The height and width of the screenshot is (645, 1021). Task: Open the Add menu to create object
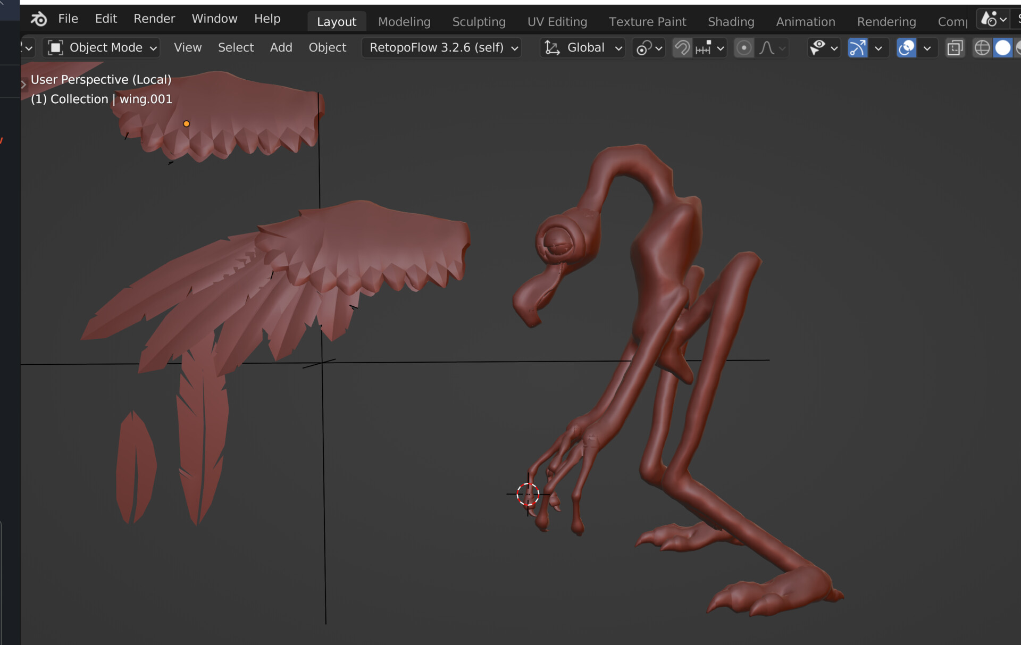tap(281, 47)
